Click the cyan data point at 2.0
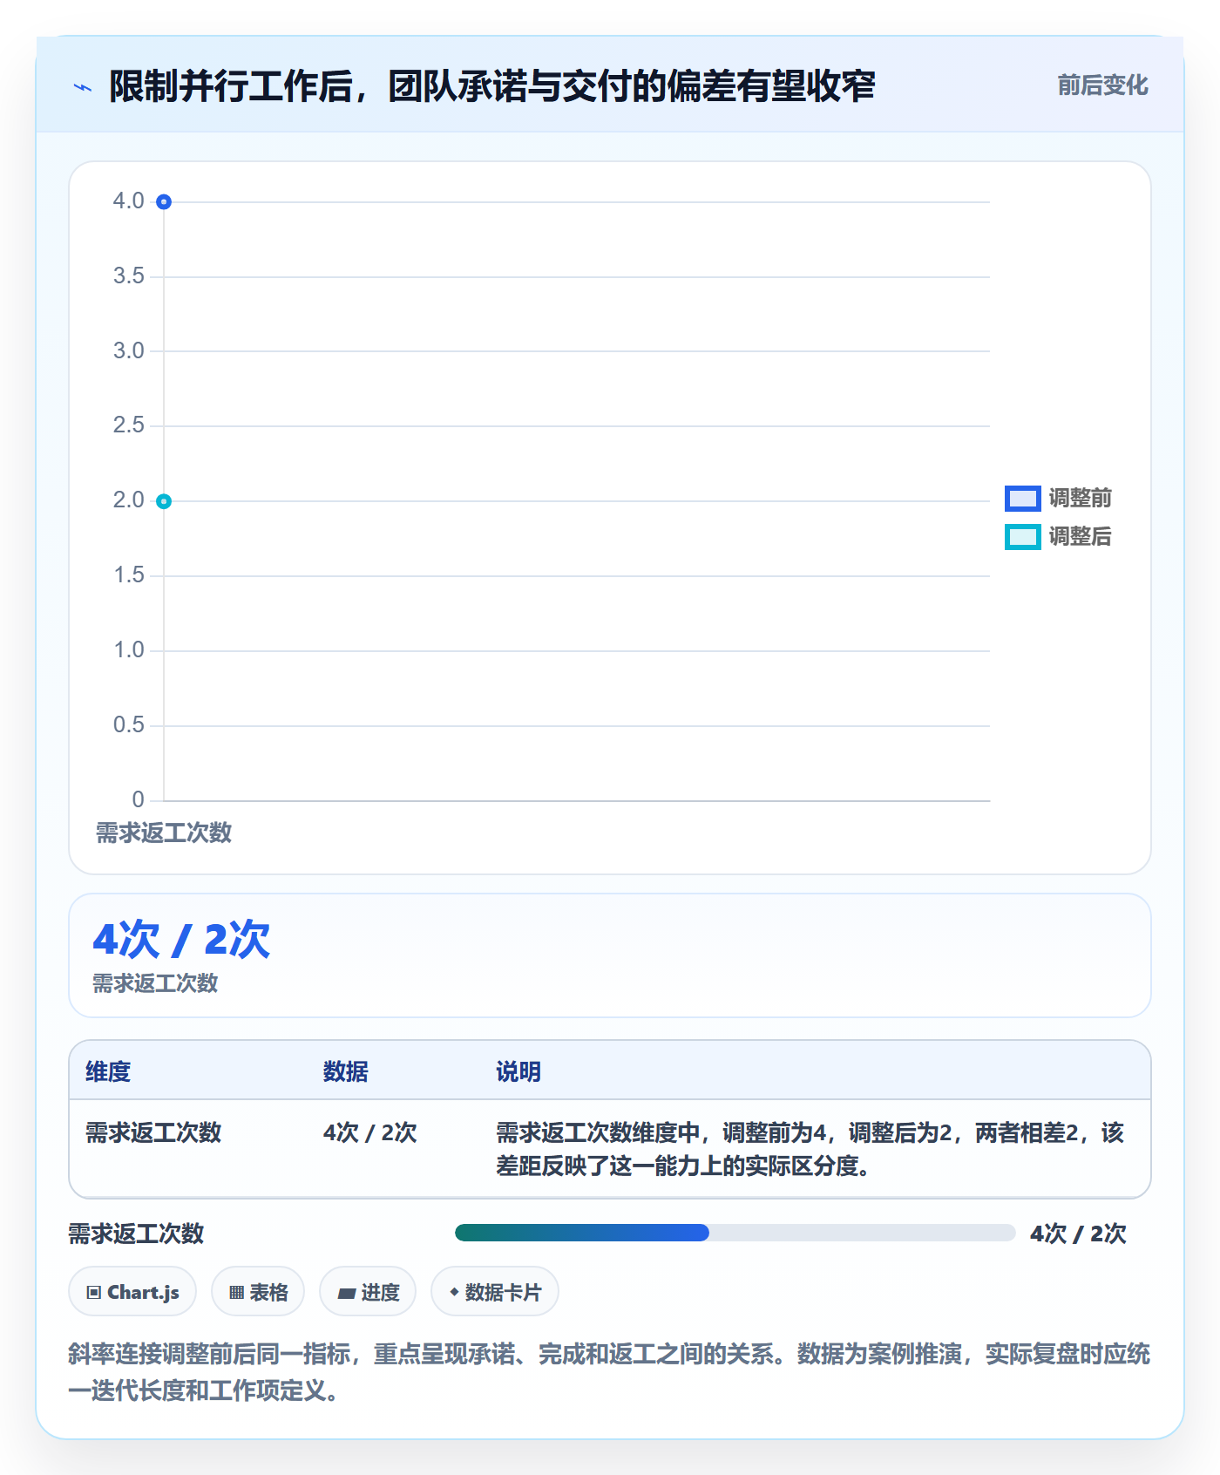 click(164, 501)
